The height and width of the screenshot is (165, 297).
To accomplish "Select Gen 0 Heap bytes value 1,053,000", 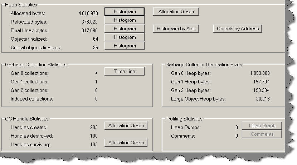I will click(x=260, y=73).
